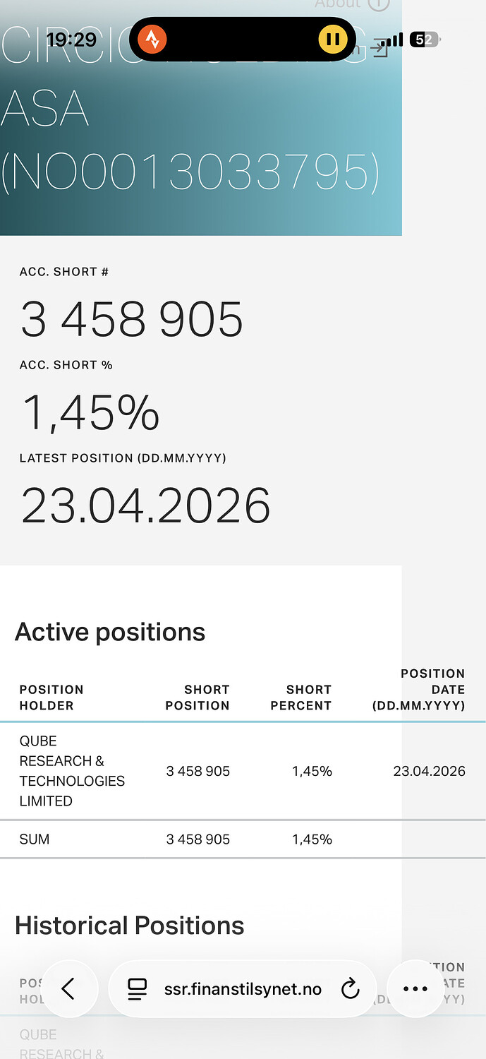Click the Short Position column header

click(198, 698)
